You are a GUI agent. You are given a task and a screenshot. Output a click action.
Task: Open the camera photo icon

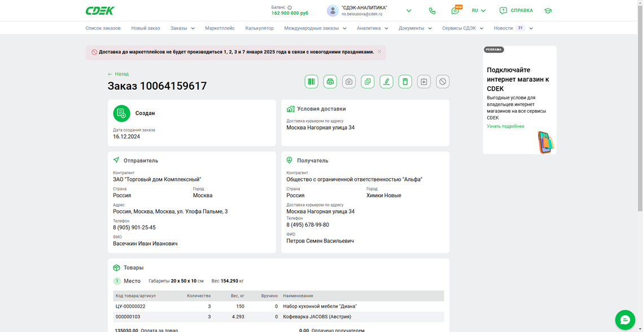(348, 81)
